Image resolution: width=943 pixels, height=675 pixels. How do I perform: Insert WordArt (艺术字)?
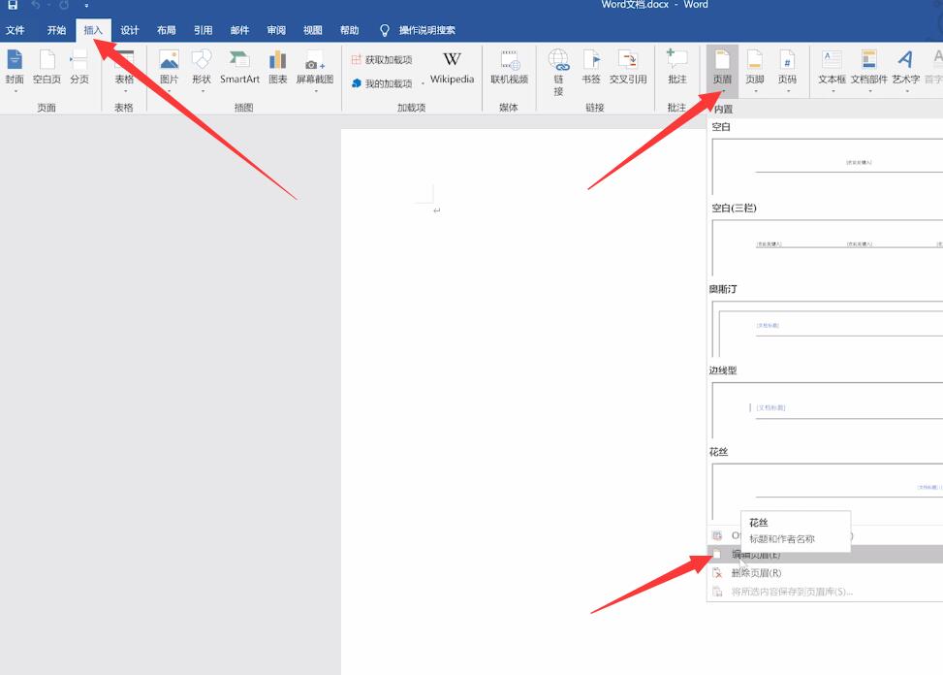click(906, 70)
